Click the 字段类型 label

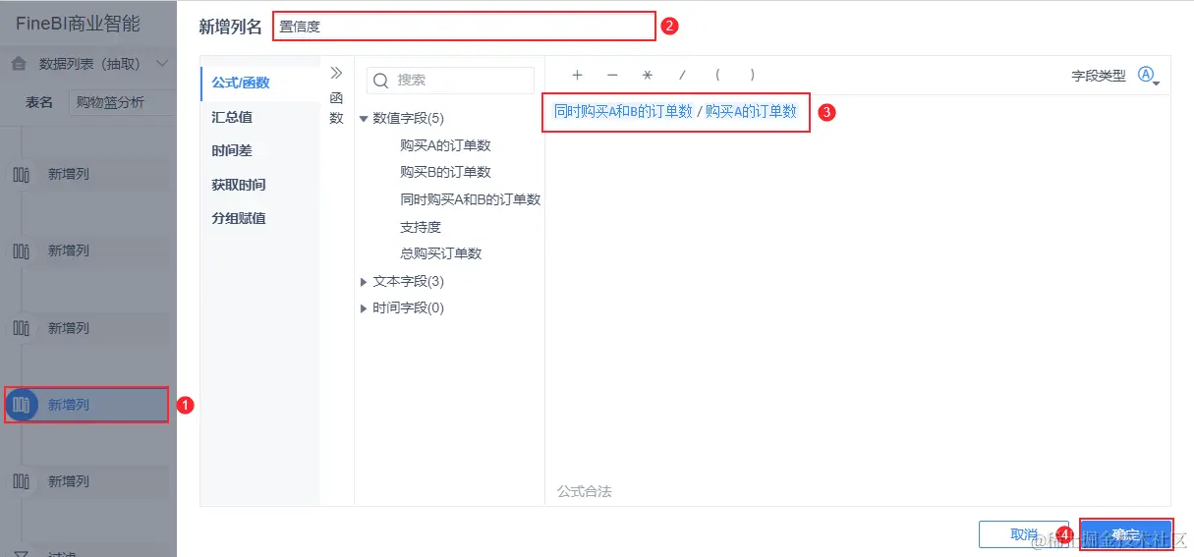click(x=1099, y=76)
